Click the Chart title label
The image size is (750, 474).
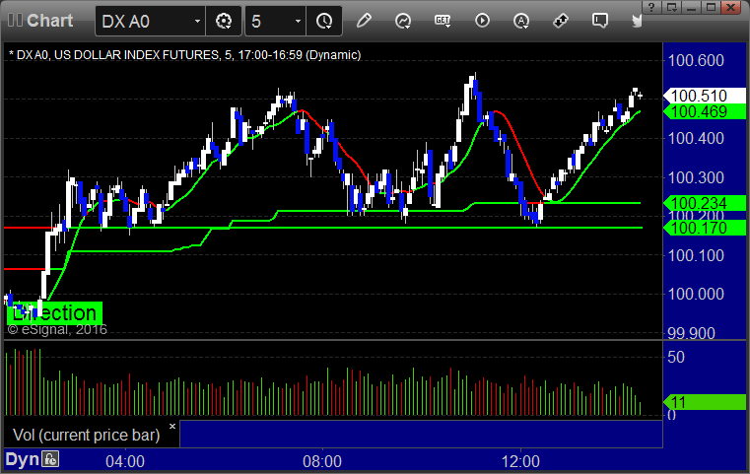pyautogui.click(x=49, y=21)
